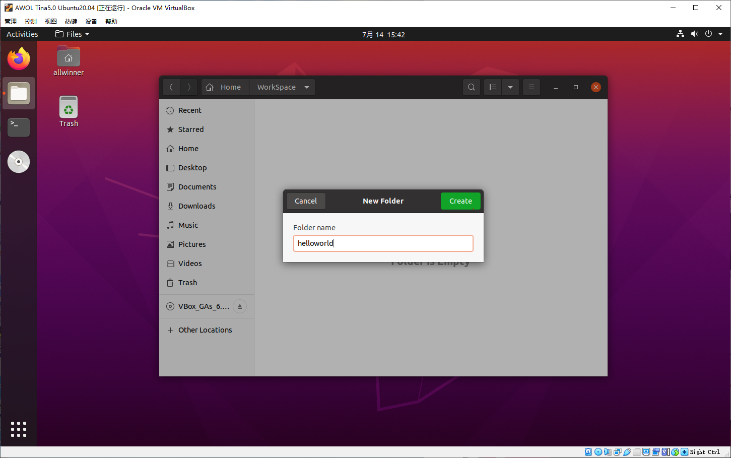
Task: Open Other Locations in sidebar
Action: 205,330
